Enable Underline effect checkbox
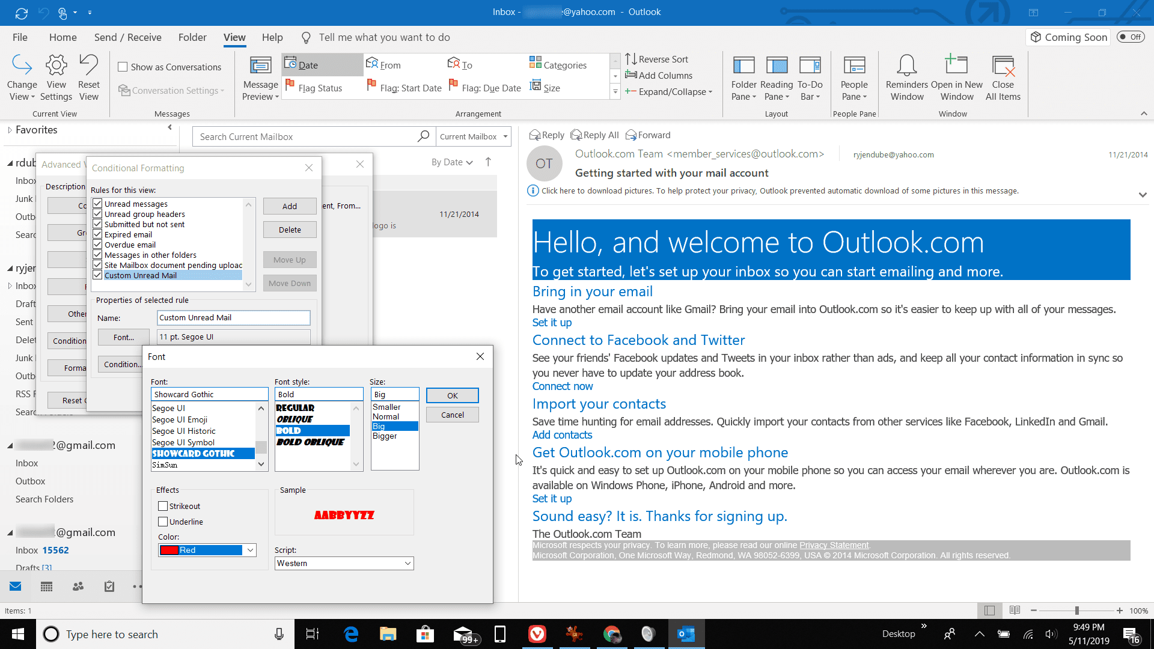The width and height of the screenshot is (1154, 649). pyautogui.click(x=163, y=522)
